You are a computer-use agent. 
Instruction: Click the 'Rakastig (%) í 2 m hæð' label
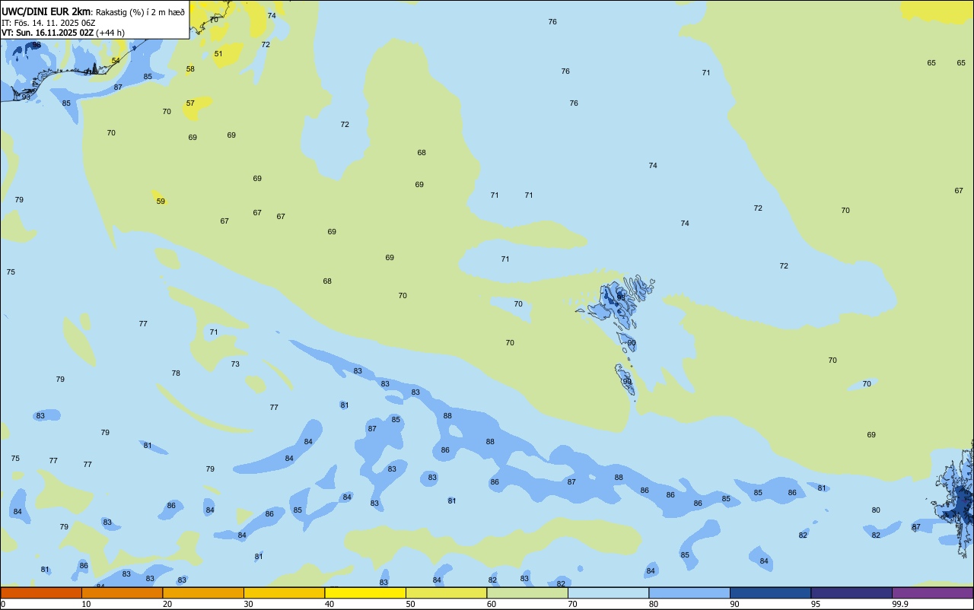pyautogui.click(x=140, y=12)
